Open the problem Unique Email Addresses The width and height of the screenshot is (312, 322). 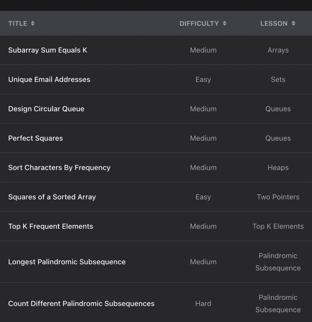pyautogui.click(x=49, y=79)
